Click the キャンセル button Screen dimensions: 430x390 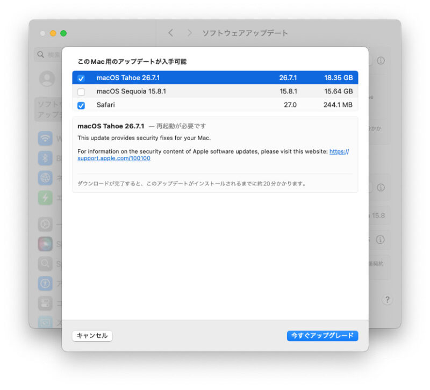click(x=92, y=335)
